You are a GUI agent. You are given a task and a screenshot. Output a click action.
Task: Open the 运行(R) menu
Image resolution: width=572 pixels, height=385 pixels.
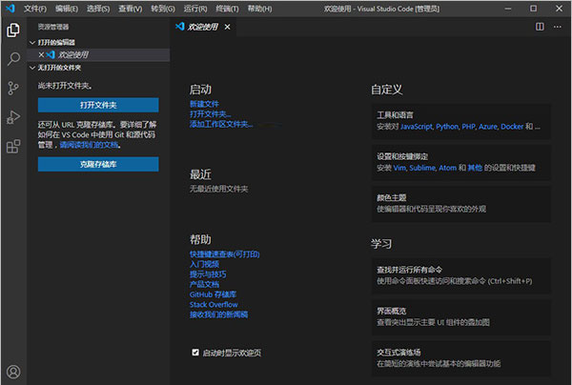pyautogui.click(x=195, y=9)
